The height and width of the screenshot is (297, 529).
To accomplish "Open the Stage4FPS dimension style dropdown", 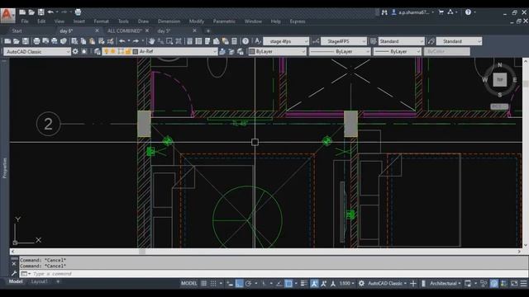I will pos(344,41).
